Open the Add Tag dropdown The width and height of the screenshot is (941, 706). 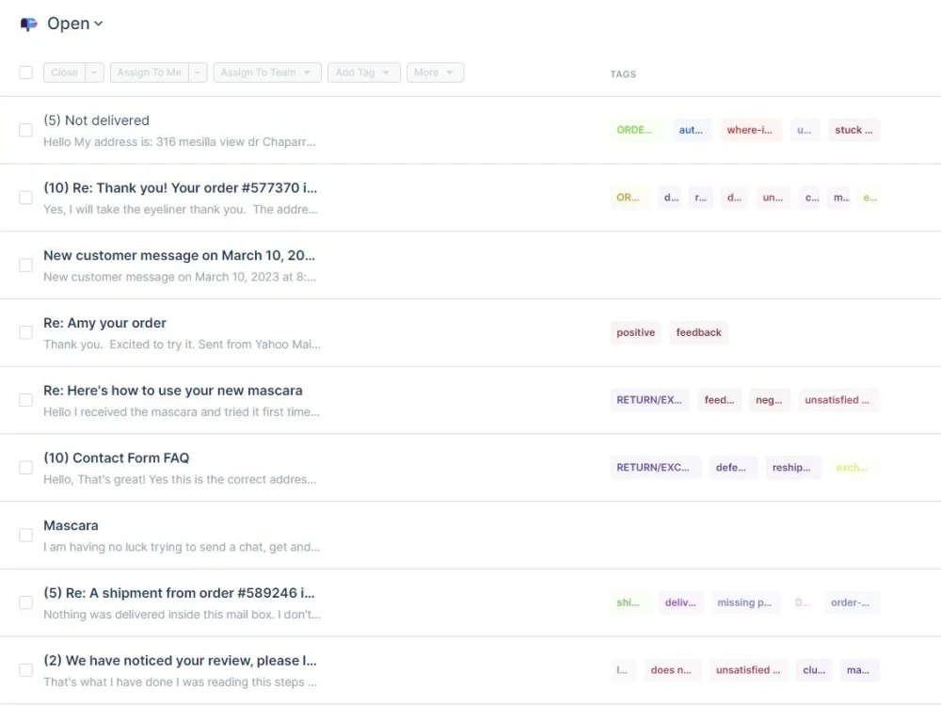[363, 72]
